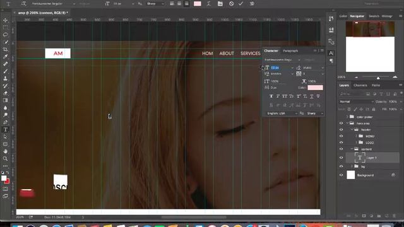The width and height of the screenshot is (404, 227).
Task: Hide the LOGO group
Action: click(x=341, y=143)
